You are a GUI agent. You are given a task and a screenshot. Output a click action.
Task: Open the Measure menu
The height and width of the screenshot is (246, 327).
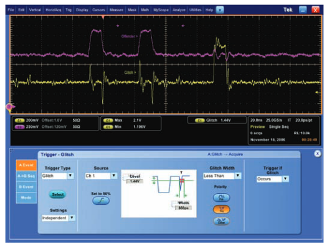(x=116, y=10)
